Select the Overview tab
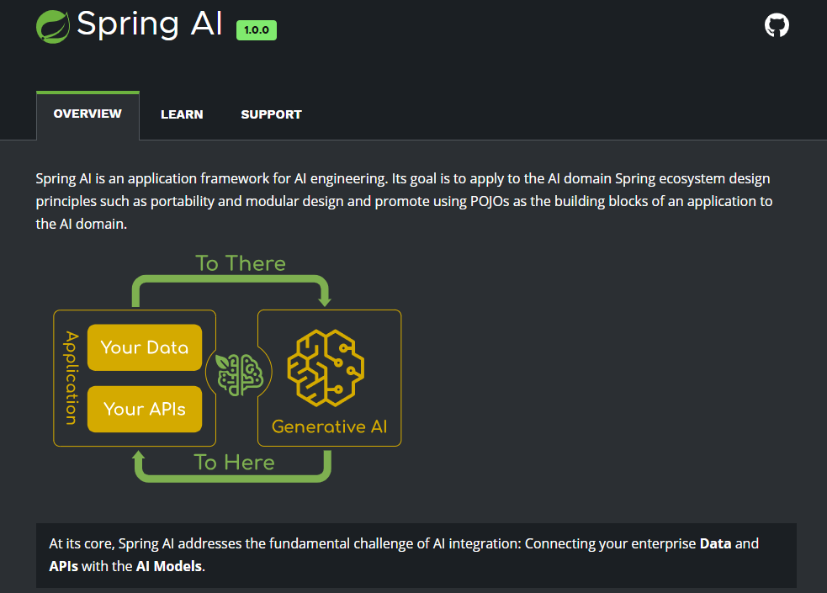 pyautogui.click(x=87, y=114)
